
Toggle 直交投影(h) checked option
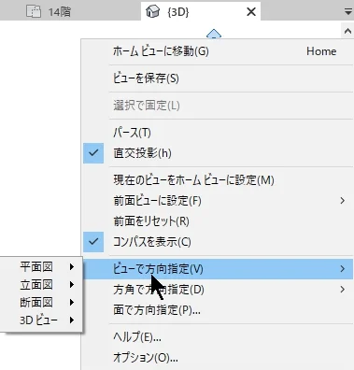tap(218, 153)
